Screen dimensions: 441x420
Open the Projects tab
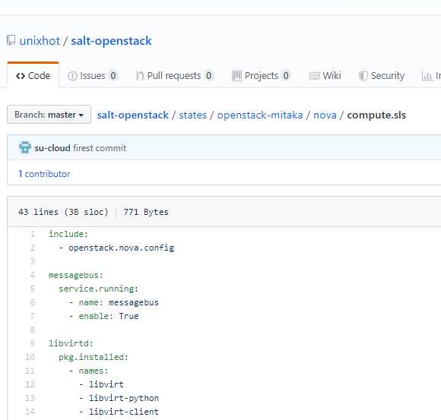[x=261, y=76]
